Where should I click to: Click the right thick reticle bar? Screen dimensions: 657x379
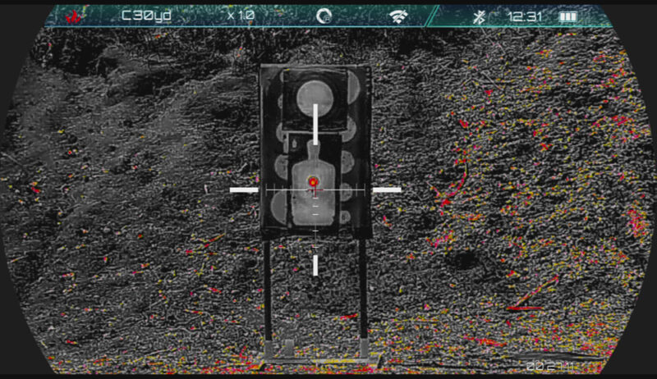click(386, 189)
